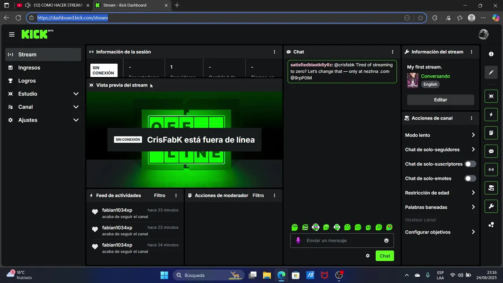Image resolution: width=503 pixels, height=283 pixels.
Task: Enable Chat de solo-suscriptores toggle
Action: [x=470, y=164]
